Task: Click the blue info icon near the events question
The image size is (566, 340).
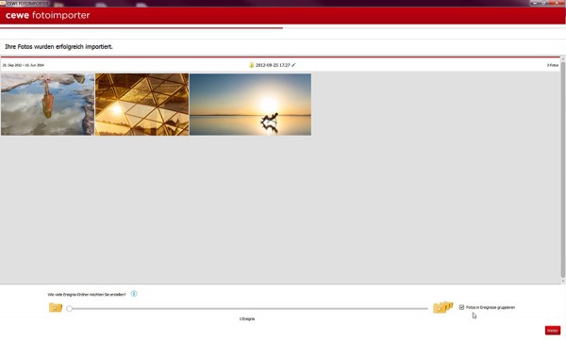Action: [134, 294]
